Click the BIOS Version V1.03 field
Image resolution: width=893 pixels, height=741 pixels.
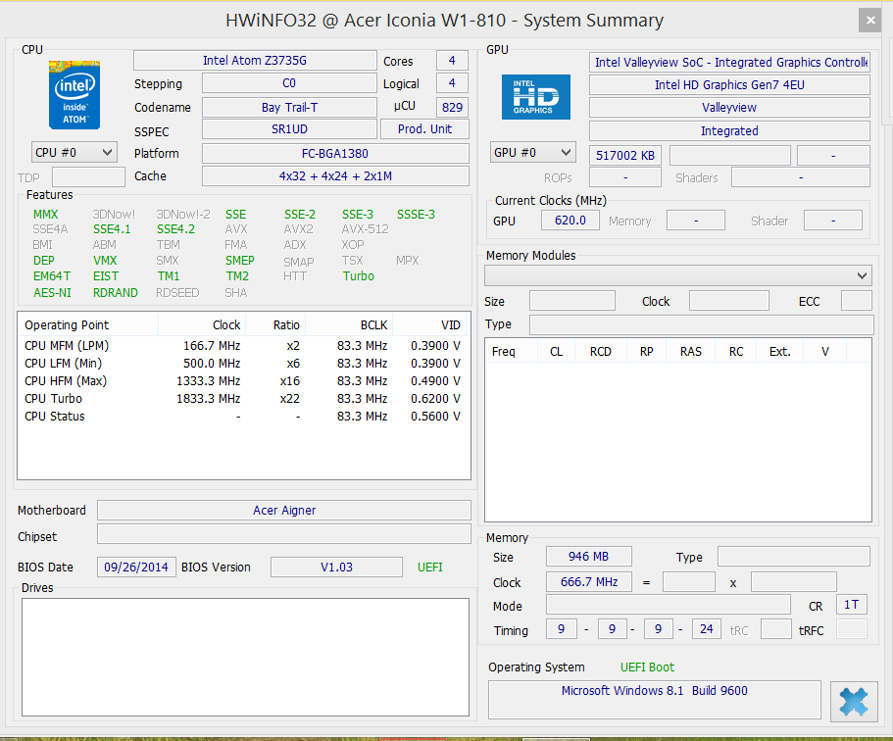pos(336,568)
